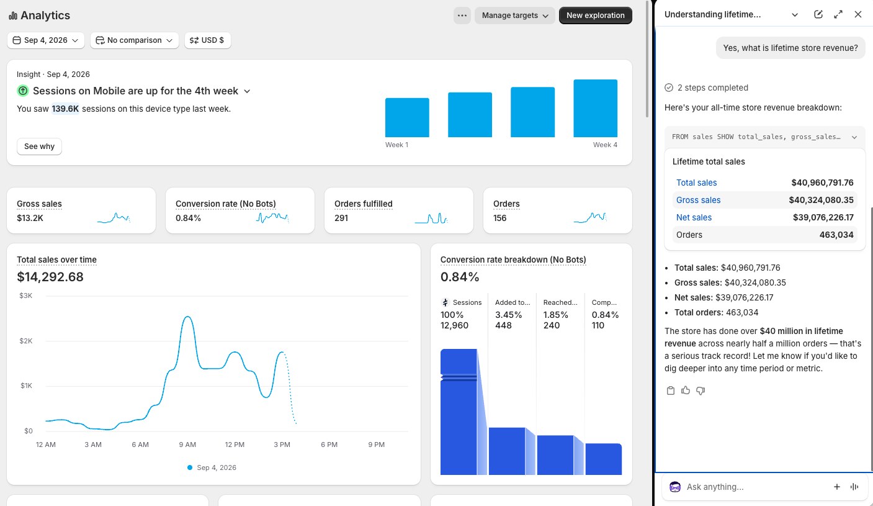Open the Sep 4, 2026 date picker
Image resolution: width=873 pixels, height=506 pixels.
[46, 40]
